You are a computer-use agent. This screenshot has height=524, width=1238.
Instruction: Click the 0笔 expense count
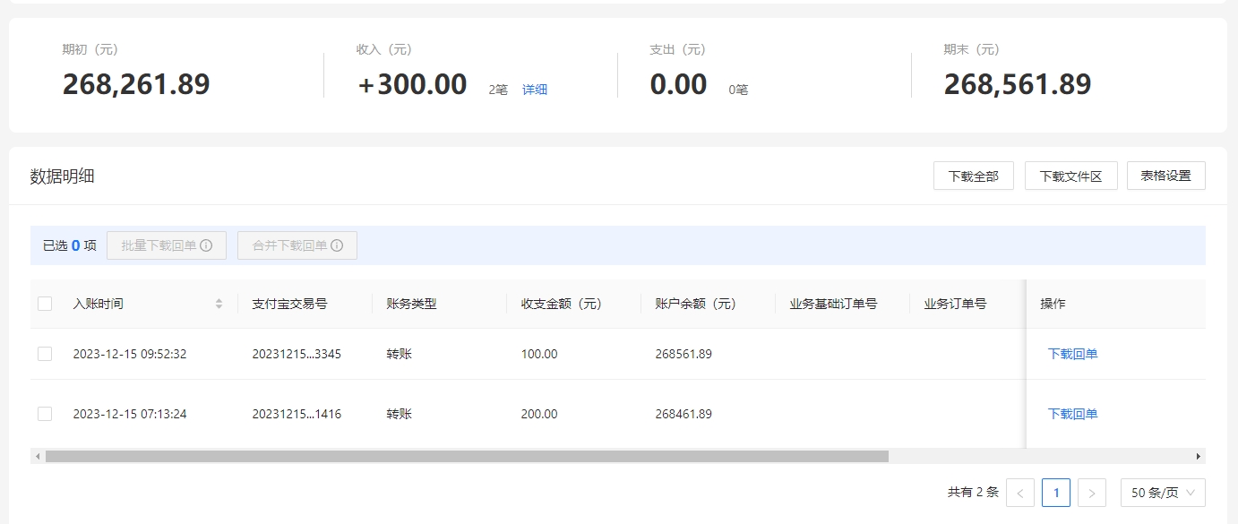739,90
